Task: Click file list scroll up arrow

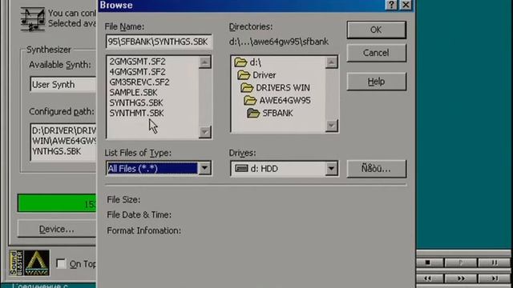Action: [x=205, y=62]
